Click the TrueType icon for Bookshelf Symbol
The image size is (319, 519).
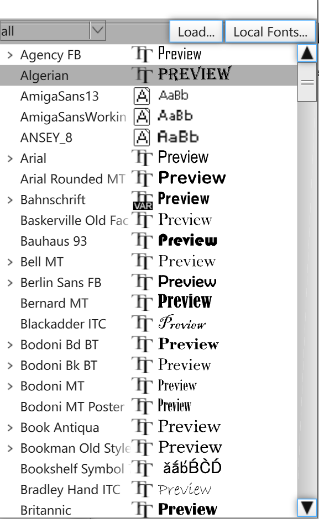coord(142,468)
